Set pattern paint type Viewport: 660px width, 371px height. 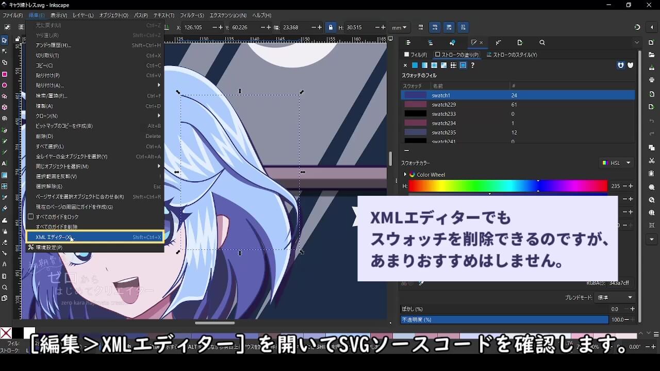[x=453, y=65]
